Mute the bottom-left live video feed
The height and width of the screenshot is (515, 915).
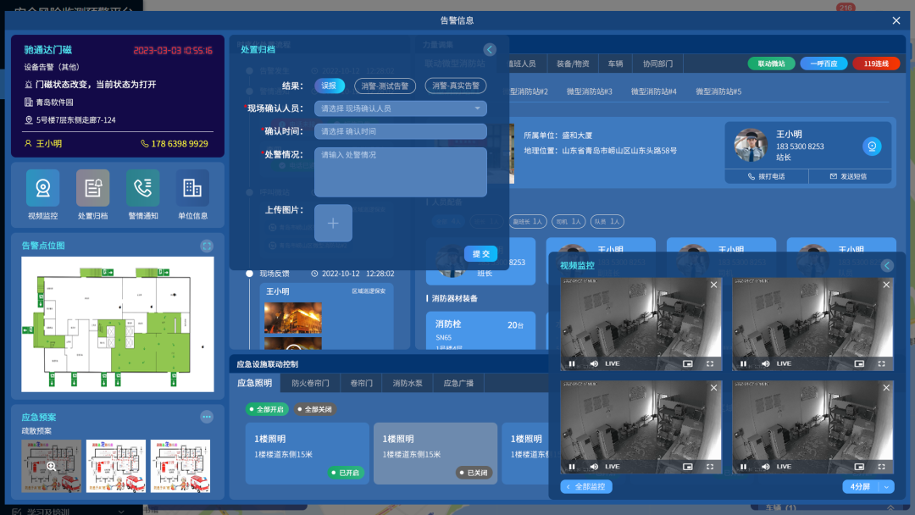click(x=594, y=467)
